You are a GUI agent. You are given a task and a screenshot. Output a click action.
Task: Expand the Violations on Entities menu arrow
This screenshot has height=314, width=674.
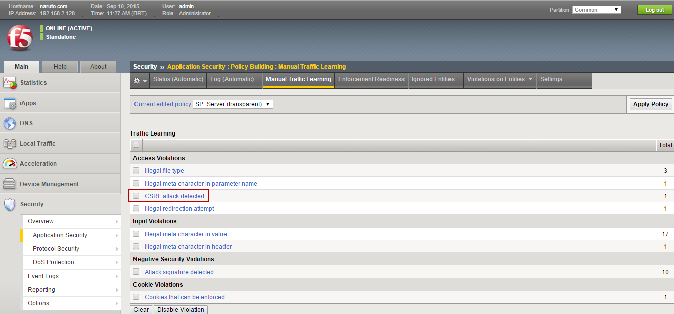(530, 80)
